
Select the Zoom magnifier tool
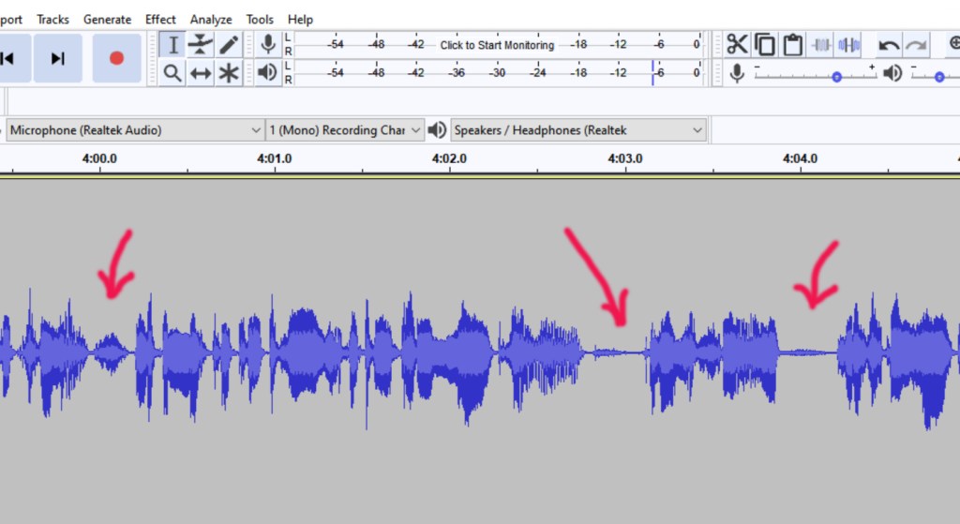coord(172,73)
